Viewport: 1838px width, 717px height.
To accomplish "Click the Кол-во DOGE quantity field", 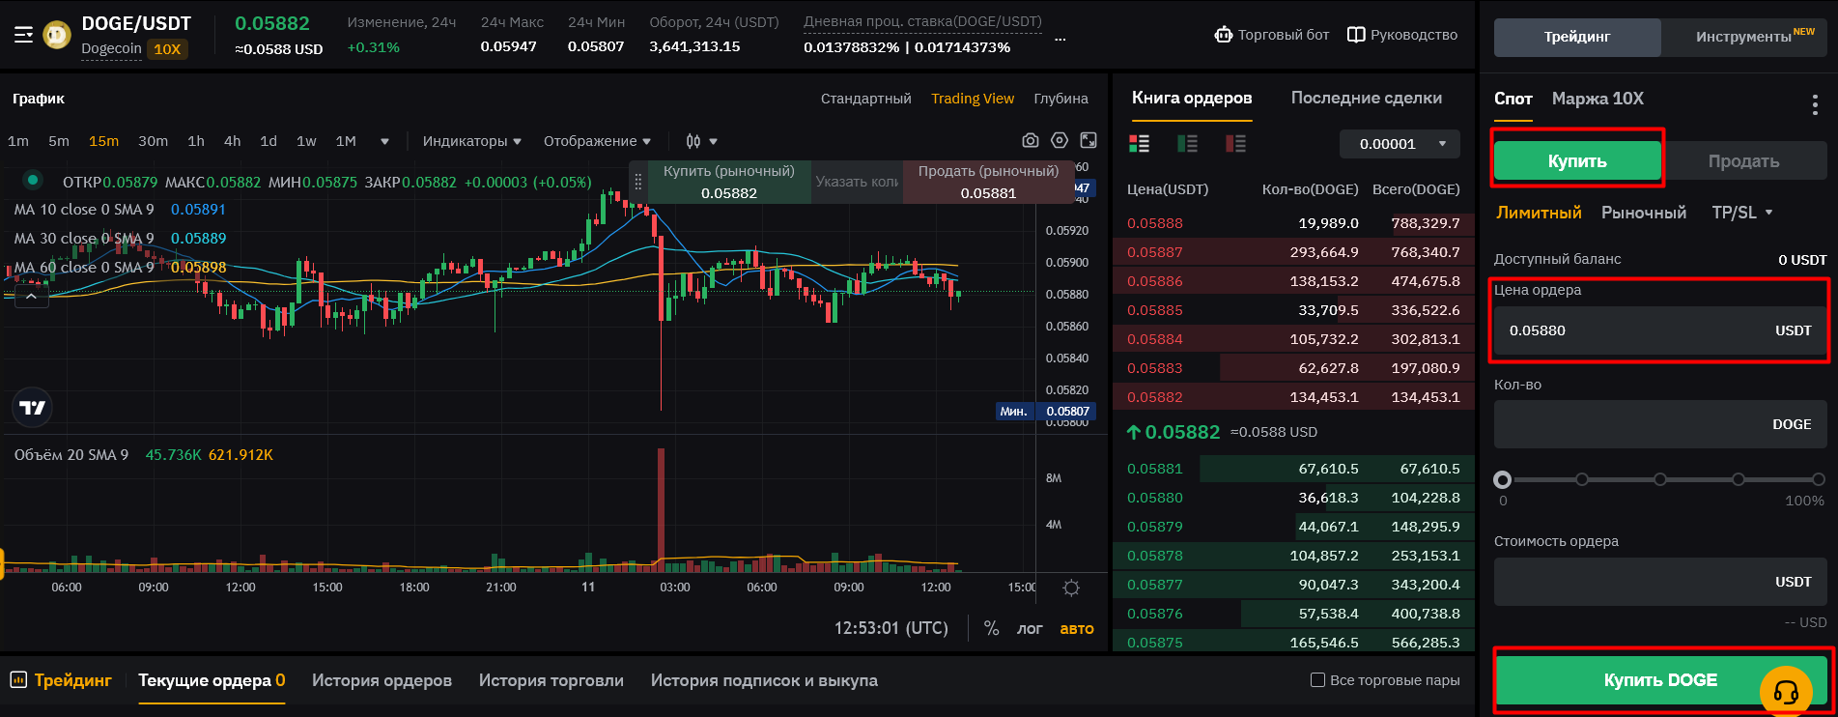I will tap(1660, 424).
